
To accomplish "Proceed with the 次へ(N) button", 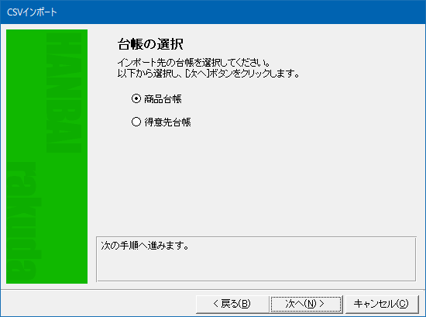I will pos(306,304).
